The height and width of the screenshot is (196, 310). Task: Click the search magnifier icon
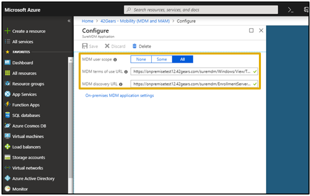click(129, 9)
